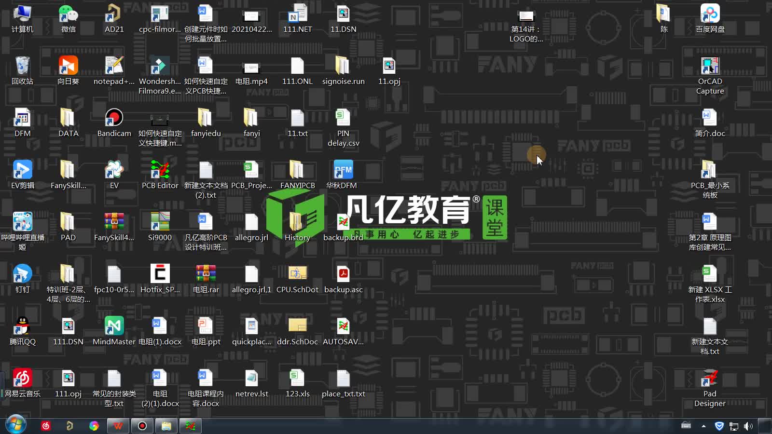
Task: Select the fanyiedu folder
Action: click(x=206, y=123)
